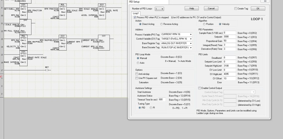Click the CV Low Limit field

(x=229, y=70)
